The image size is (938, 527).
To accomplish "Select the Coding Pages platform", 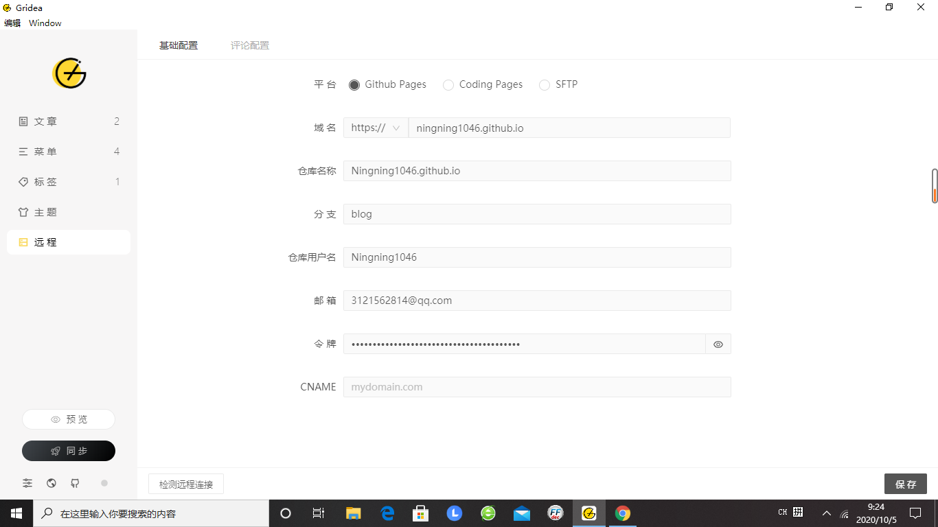I will tap(448, 84).
